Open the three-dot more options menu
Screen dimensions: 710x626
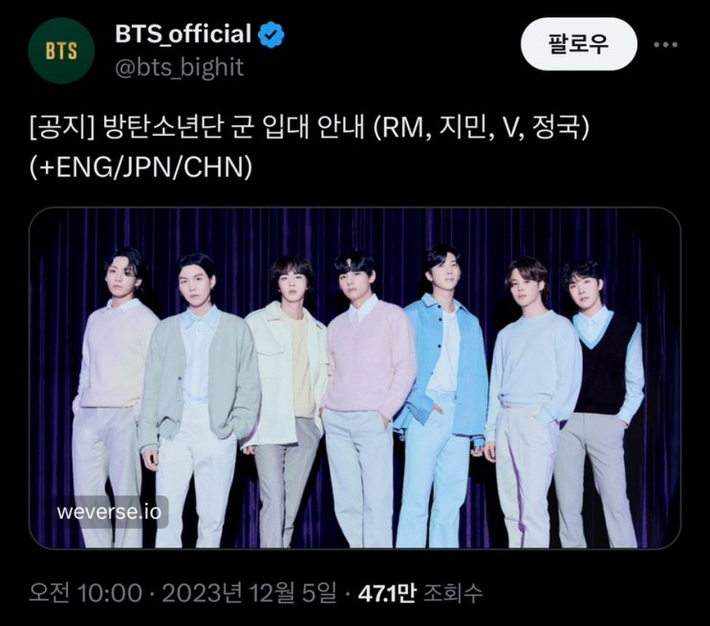[x=665, y=44]
